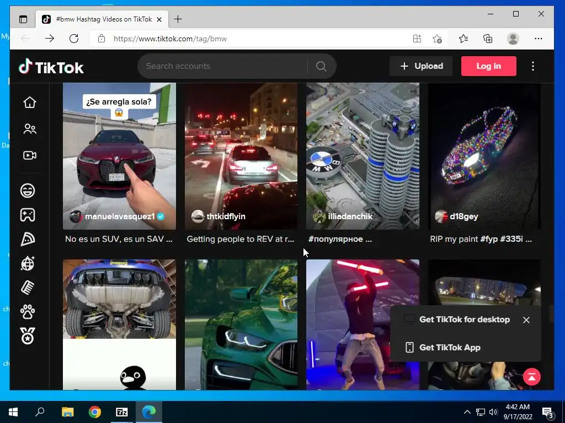Open the lightsaber dancer video
The image size is (565, 423).
coord(363,324)
